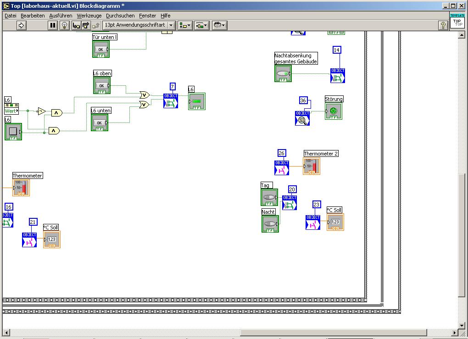
Task: Click the vertical scrollbar up arrow
Action: (462, 35)
